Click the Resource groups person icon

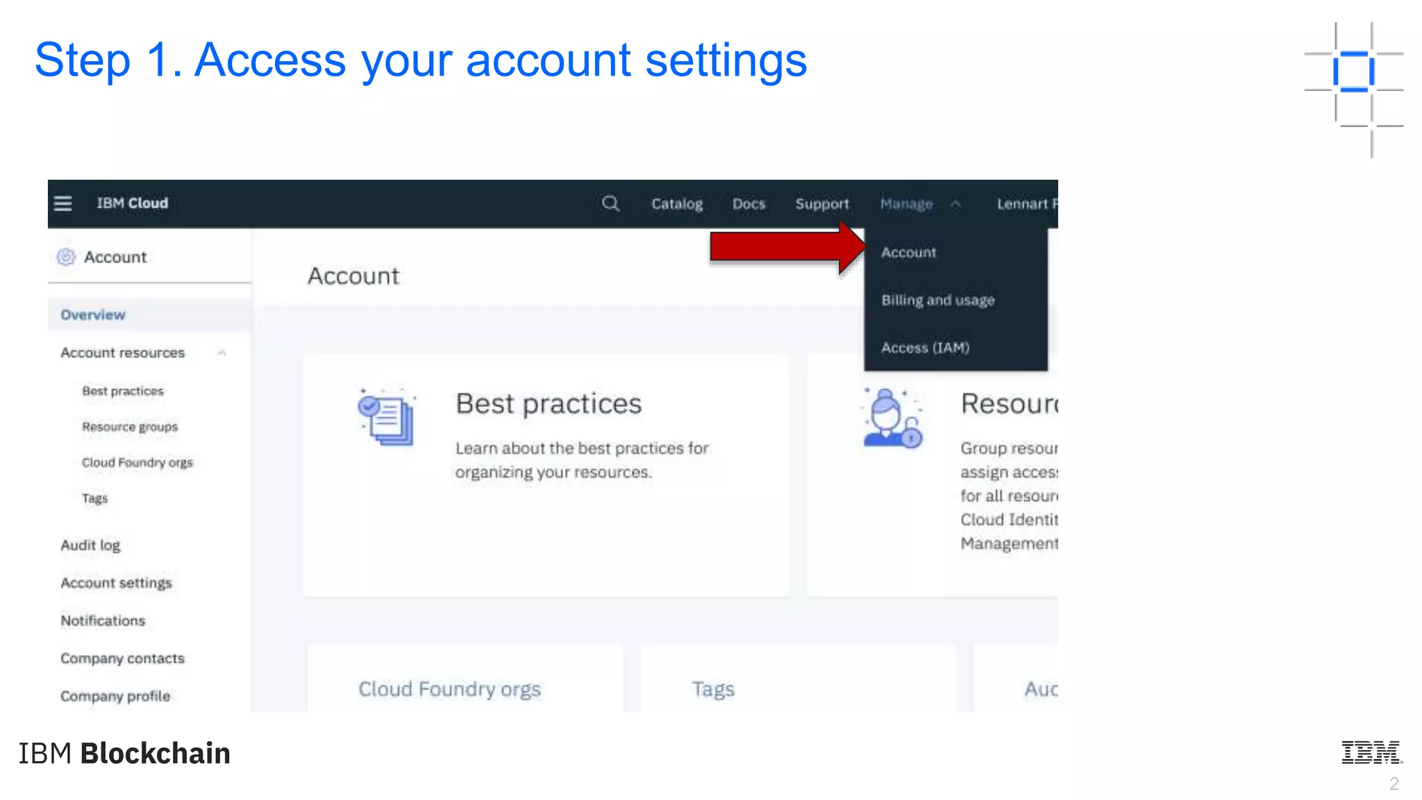click(892, 418)
